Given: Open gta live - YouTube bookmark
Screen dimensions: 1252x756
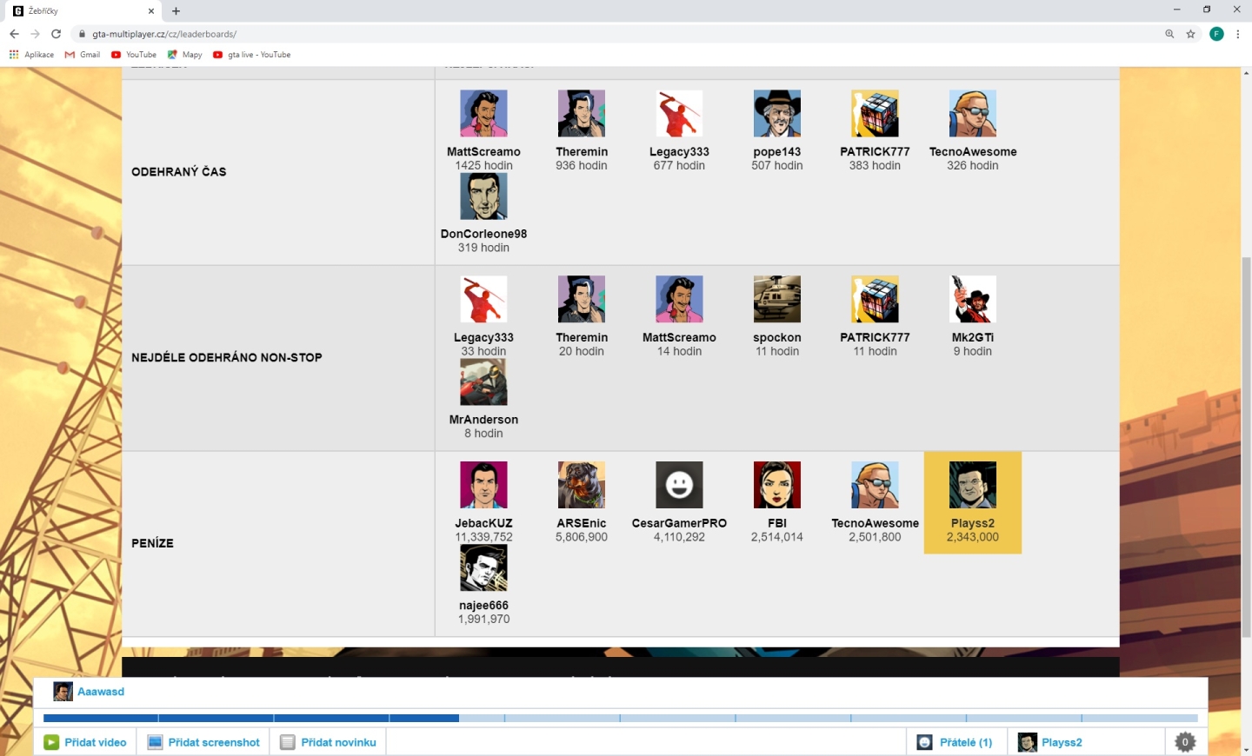Looking at the screenshot, I should tap(251, 55).
